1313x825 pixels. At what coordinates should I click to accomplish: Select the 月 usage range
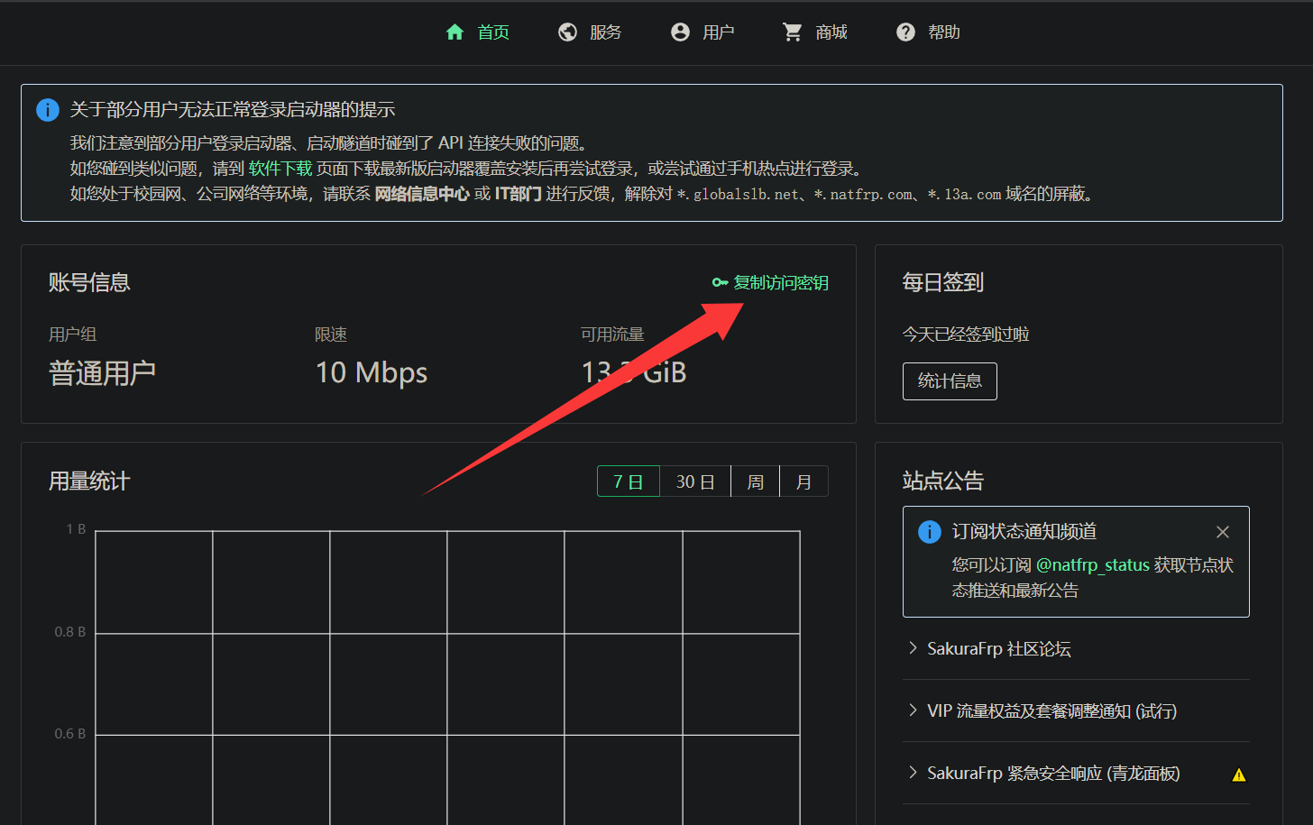pyautogui.click(x=804, y=481)
